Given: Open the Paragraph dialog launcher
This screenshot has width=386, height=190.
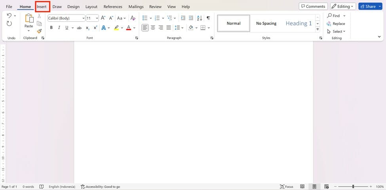Looking at the screenshot, I should pyautogui.click(x=212, y=38).
